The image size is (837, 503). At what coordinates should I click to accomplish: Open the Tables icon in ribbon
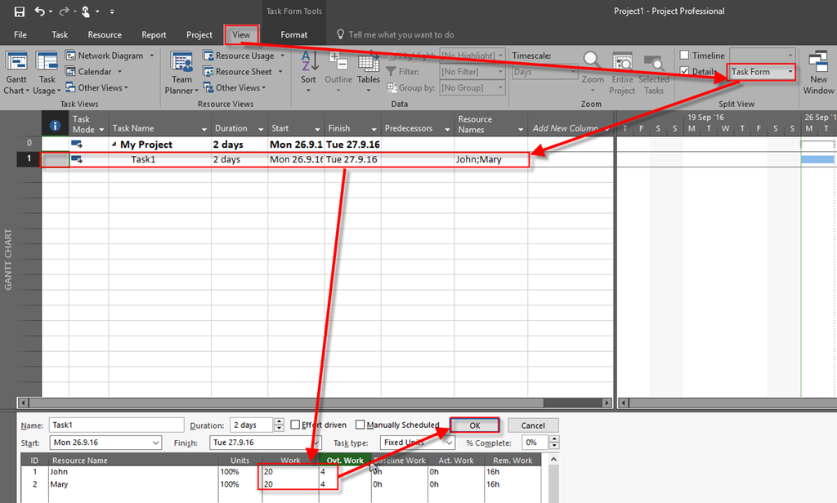[x=368, y=63]
